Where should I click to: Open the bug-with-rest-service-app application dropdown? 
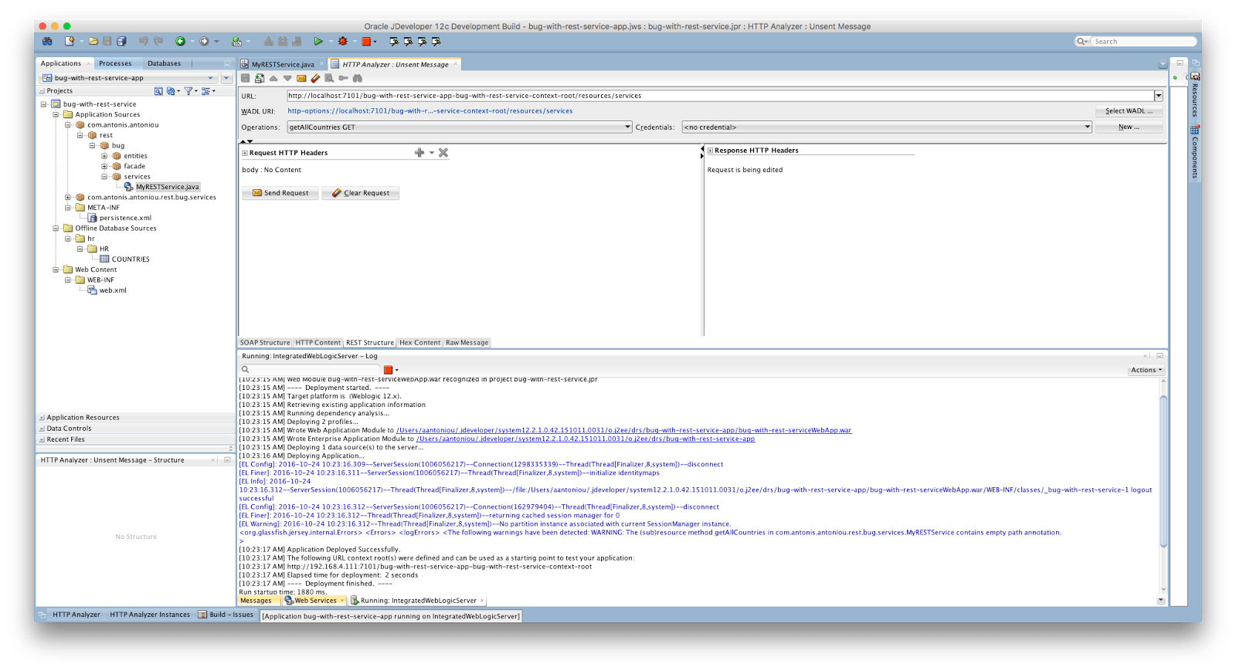[127, 78]
